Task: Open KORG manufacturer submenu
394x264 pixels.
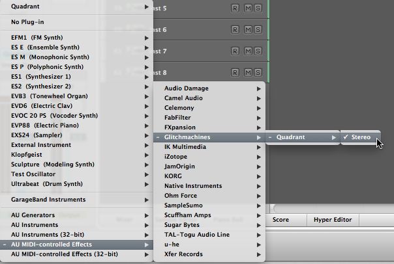Action: (209, 176)
